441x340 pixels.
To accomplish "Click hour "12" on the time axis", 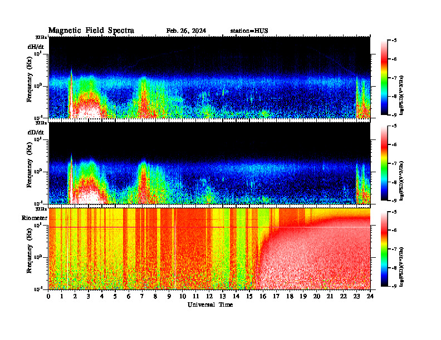I will (209, 297).
